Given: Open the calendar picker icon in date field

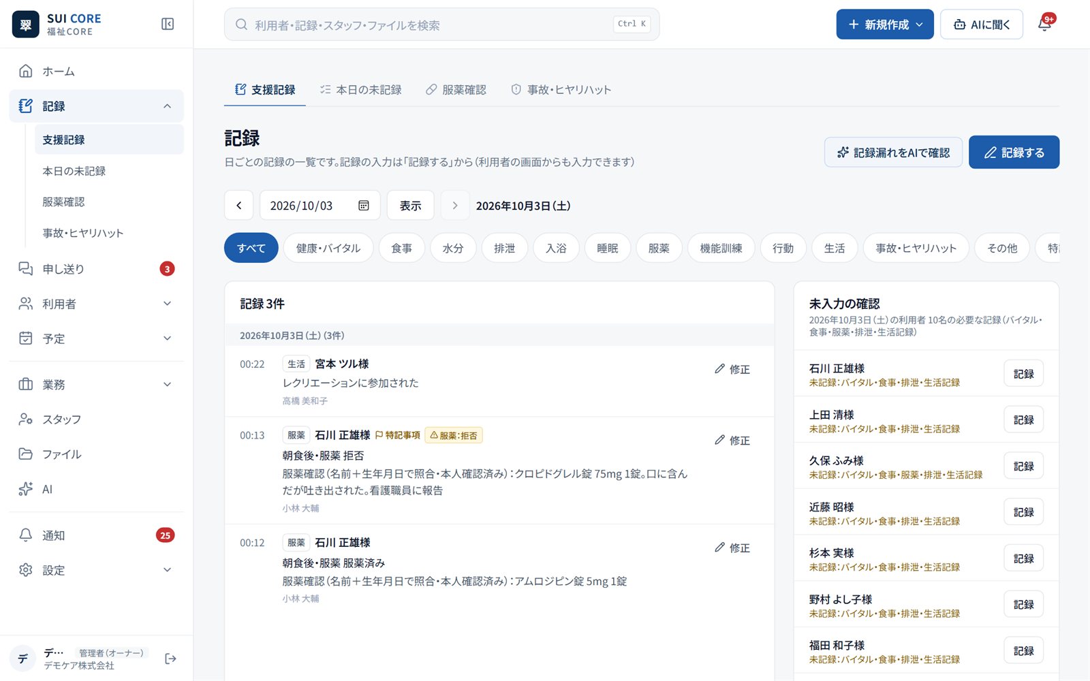Looking at the screenshot, I should pyautogui.click(x=364, y=206).
